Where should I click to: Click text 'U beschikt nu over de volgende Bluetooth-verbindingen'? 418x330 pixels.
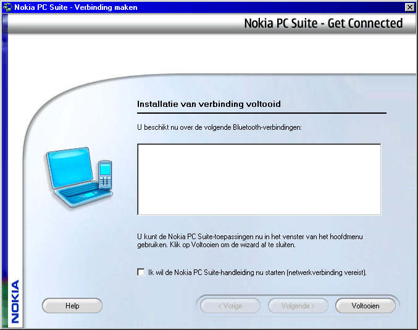coord(219,127)
